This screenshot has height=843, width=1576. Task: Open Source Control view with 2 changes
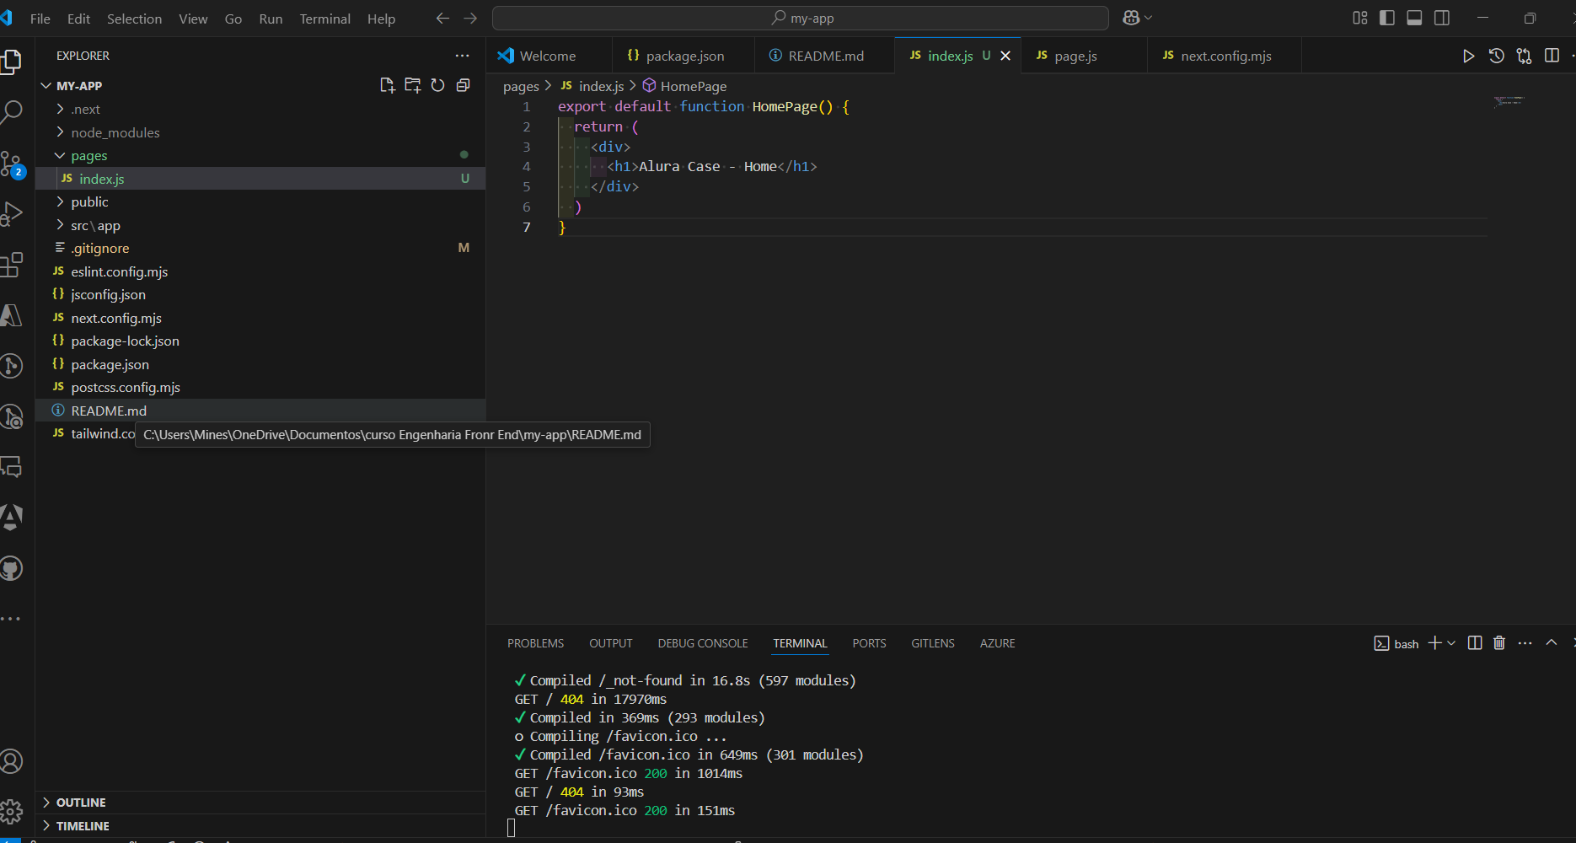point(11,164)
